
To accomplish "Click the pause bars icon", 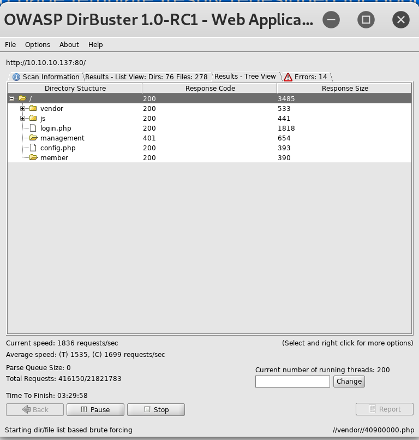I will (83, 409).
